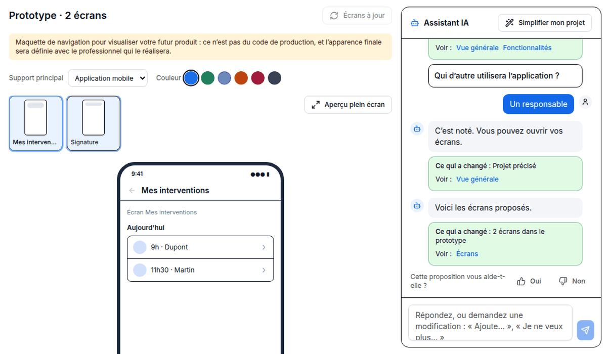Image resolution: width=607 pixels, height=354 pixels.
Task: Click the thumbs up icon for Oui
Action: tap(521, 281)
